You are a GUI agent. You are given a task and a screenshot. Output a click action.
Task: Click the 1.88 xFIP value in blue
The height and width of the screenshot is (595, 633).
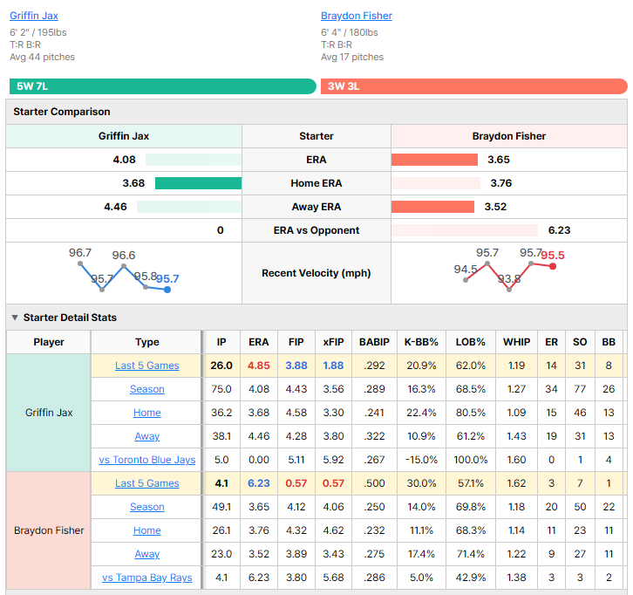point(333,366)
